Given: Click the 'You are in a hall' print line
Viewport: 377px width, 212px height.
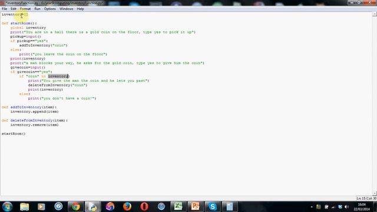Looking at the screenshot, I should [103, 32].
